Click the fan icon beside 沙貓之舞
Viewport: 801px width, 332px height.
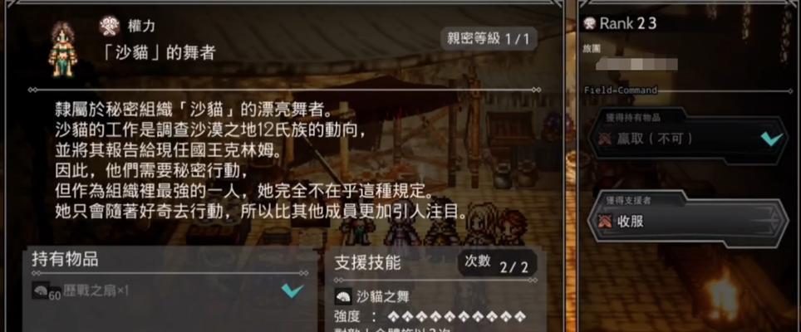pyautogui.click(x=343, y=296)
